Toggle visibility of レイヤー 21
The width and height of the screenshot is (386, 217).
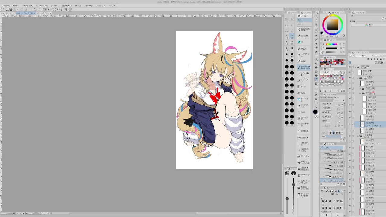point(350,118)
